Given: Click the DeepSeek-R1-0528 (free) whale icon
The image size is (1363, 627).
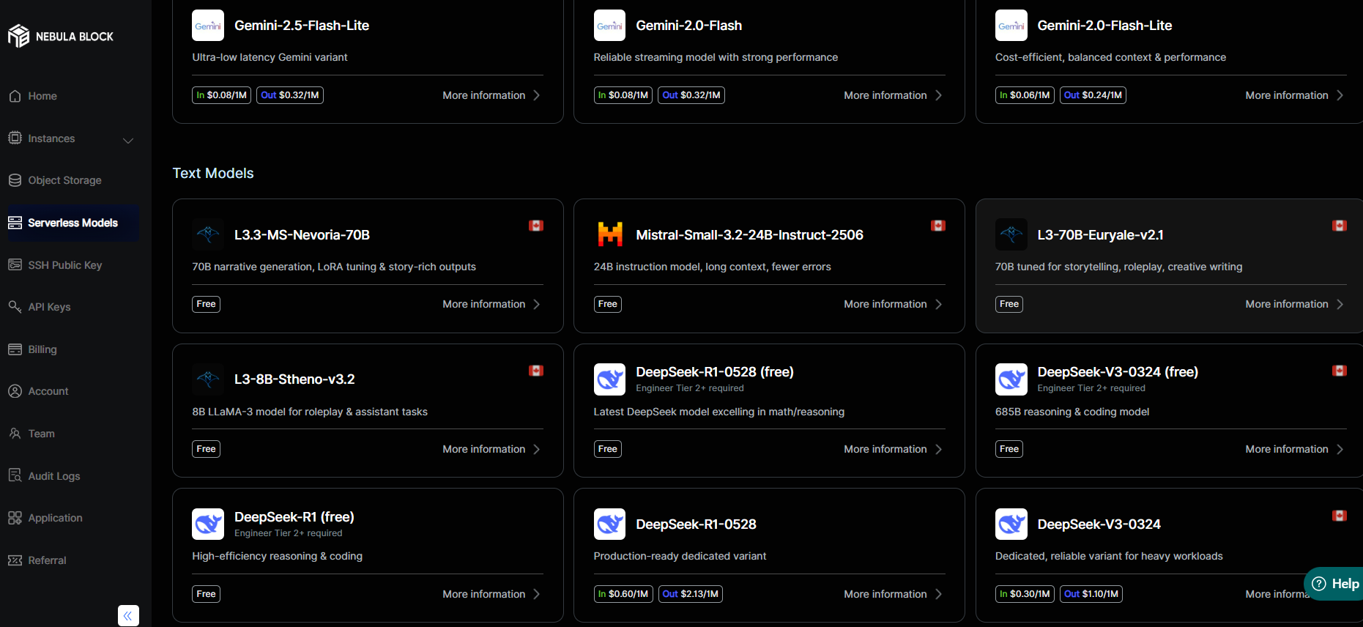Looking at the screenshot, I should 609,379.
